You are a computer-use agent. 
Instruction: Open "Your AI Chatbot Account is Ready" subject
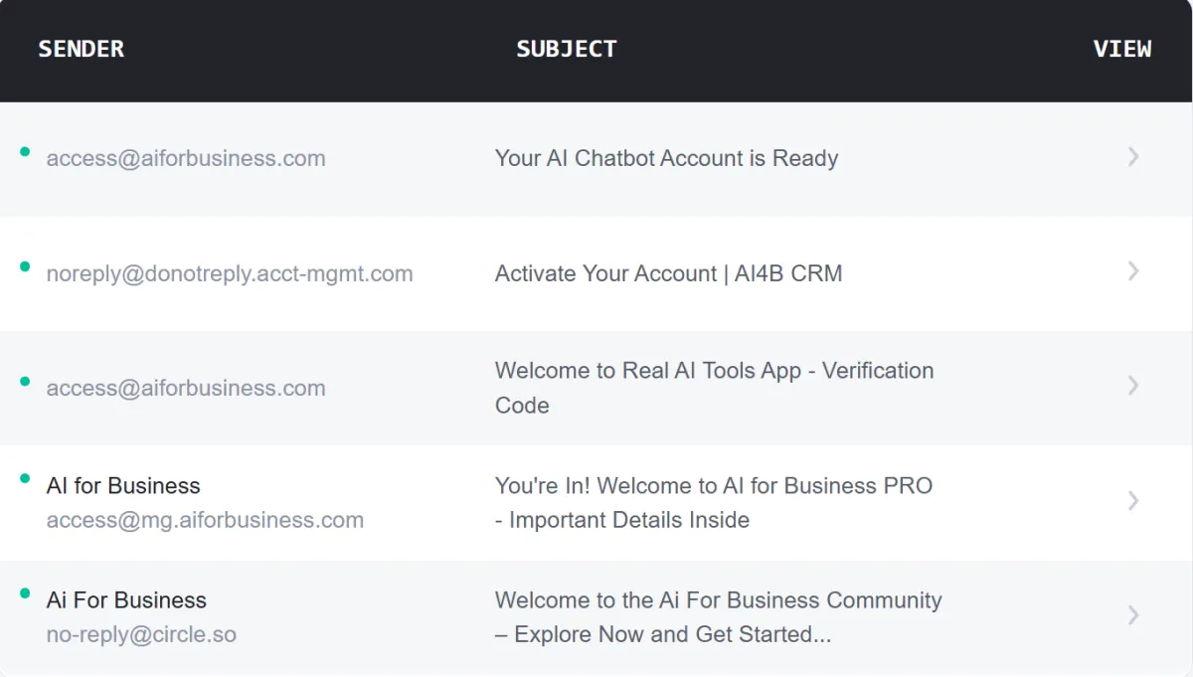pos(666,158)
